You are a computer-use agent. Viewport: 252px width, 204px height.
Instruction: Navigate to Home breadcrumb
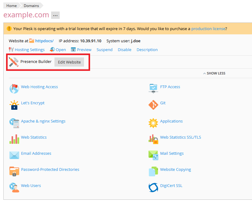point(11,5)
